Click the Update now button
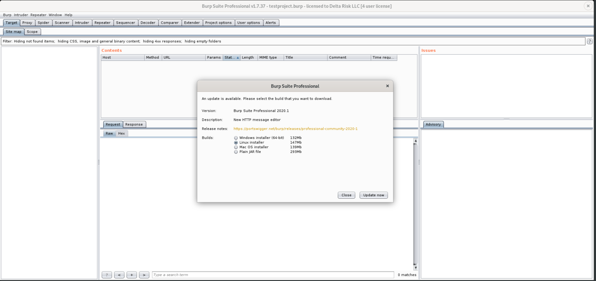 (373, 195)
